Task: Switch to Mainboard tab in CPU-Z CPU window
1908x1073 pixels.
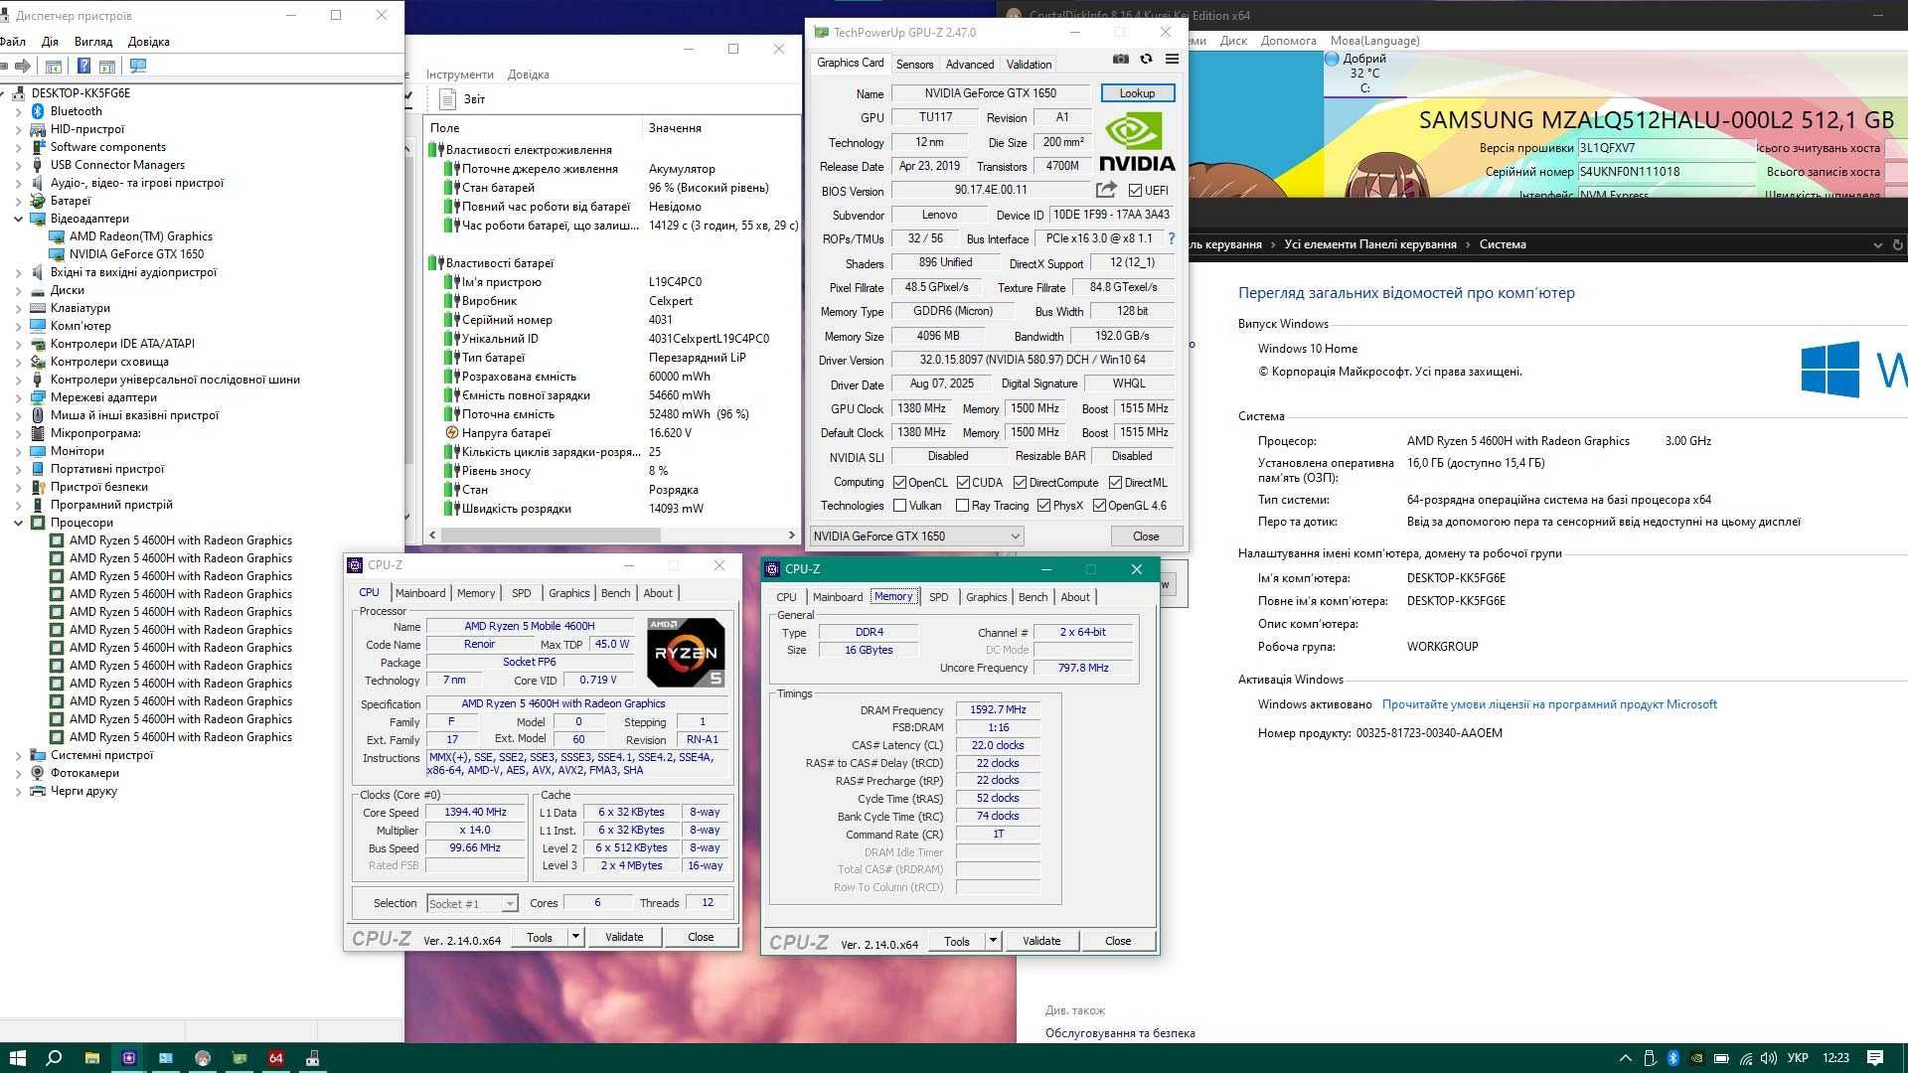Action: click(x=420, y=593)
